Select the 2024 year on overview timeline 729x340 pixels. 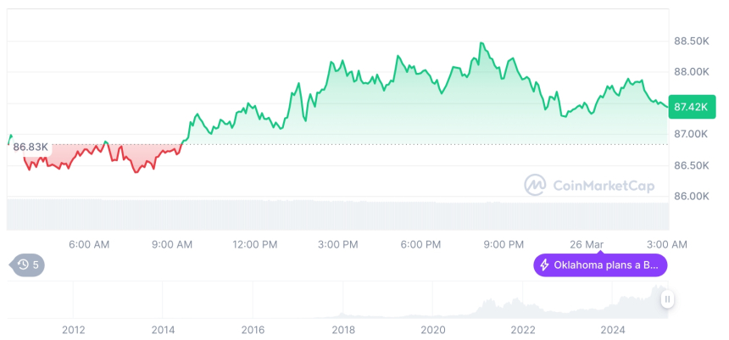tap(613, 330)
